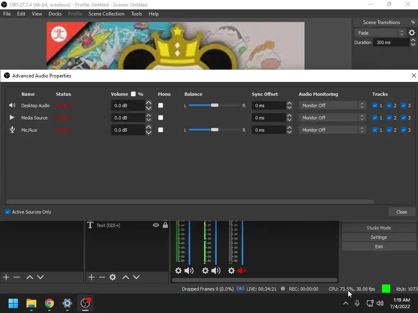Move source down arrow
Image resolution: width=418 pixels, height=313 pixels.
[136, 277]
